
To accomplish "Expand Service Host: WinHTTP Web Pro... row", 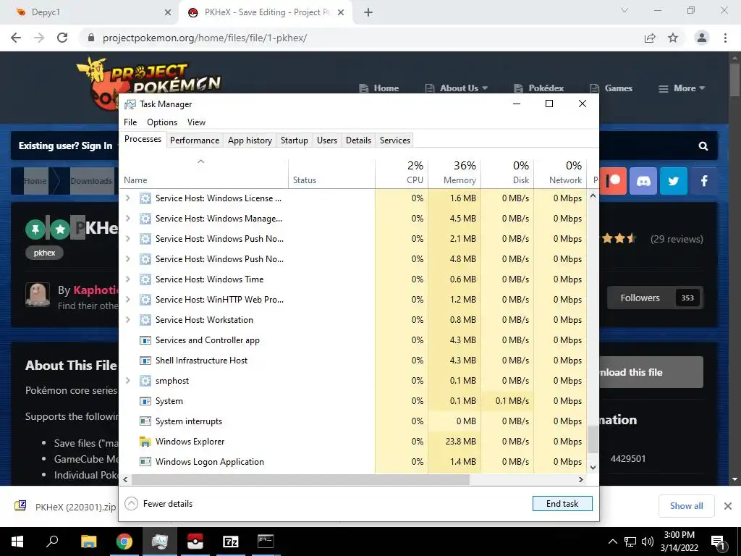I will point(127,300).
